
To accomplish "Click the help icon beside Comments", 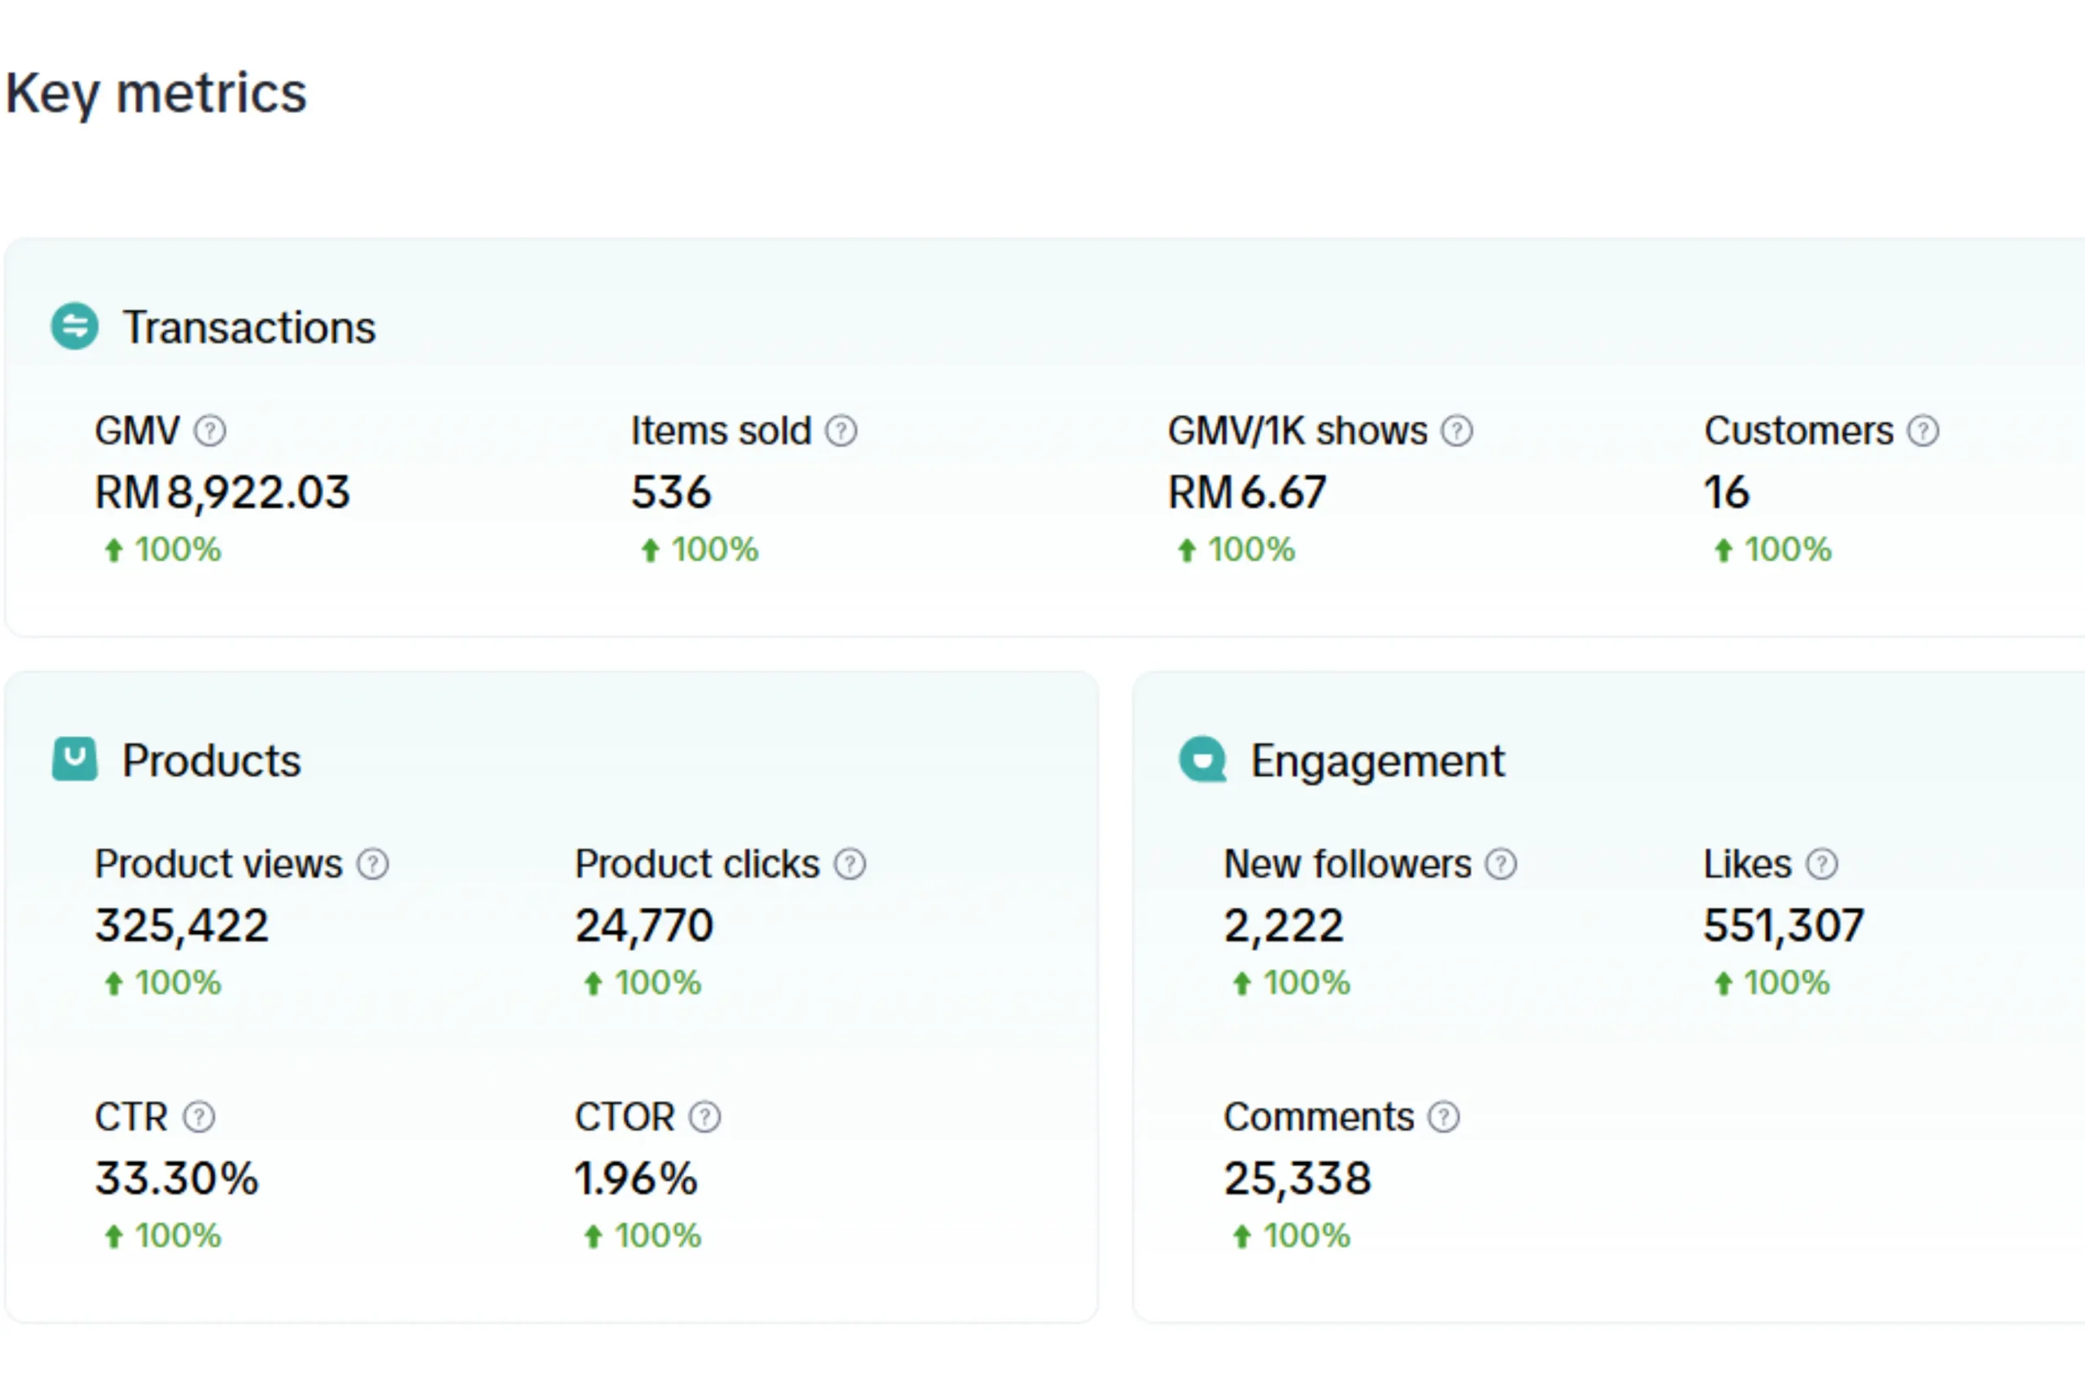I will 1444,1117.
